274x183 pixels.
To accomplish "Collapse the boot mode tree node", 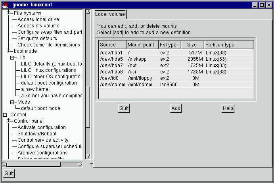I will [x=8, y=51].
